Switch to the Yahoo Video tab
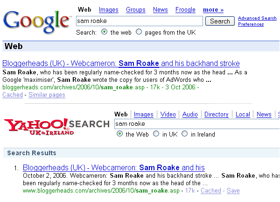280x202 pixels. pos(168,115)
